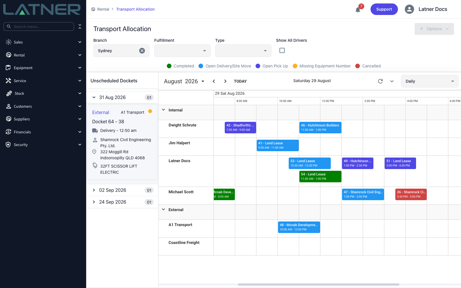Open the Fulfillment dropdown
This screenshot has height=288, width=461.
click(182, 51)
